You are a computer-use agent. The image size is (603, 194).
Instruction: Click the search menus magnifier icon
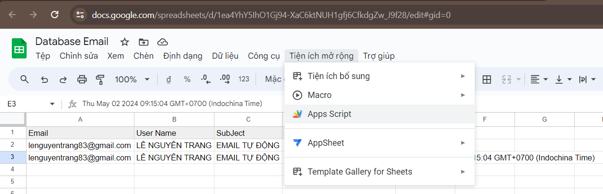click(x=25, y=79)
